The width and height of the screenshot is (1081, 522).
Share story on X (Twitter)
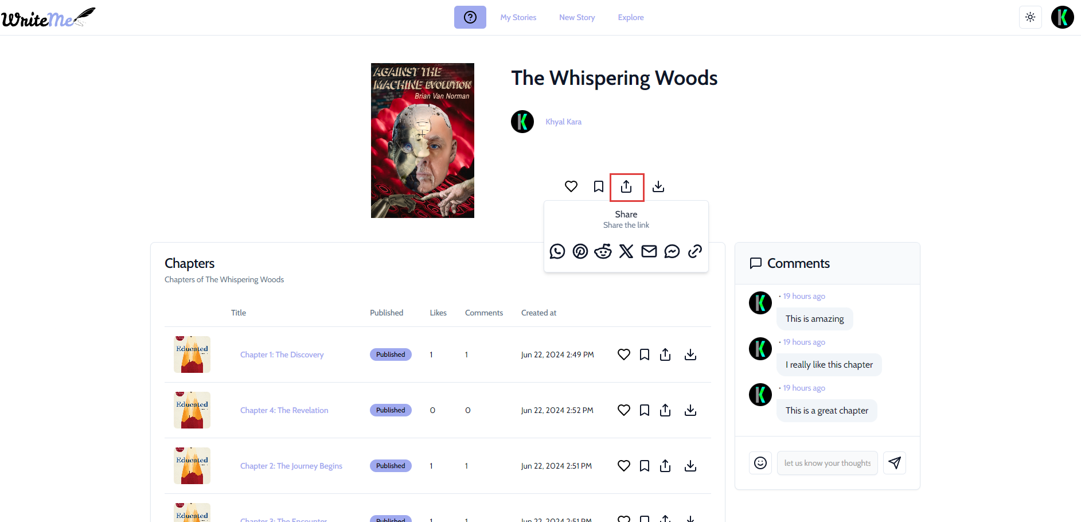click(626, 251)
